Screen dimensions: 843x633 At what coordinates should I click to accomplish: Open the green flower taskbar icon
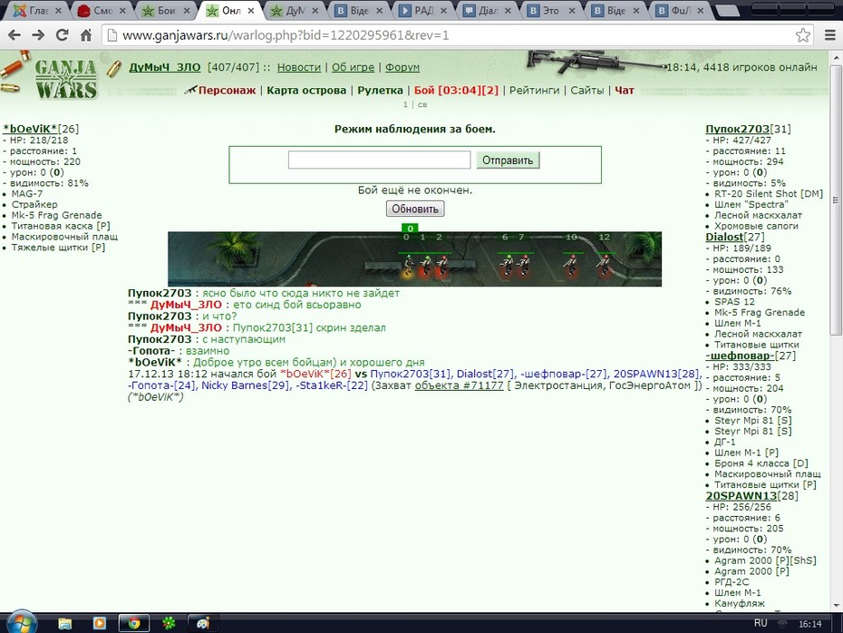[x=169, y=623]
